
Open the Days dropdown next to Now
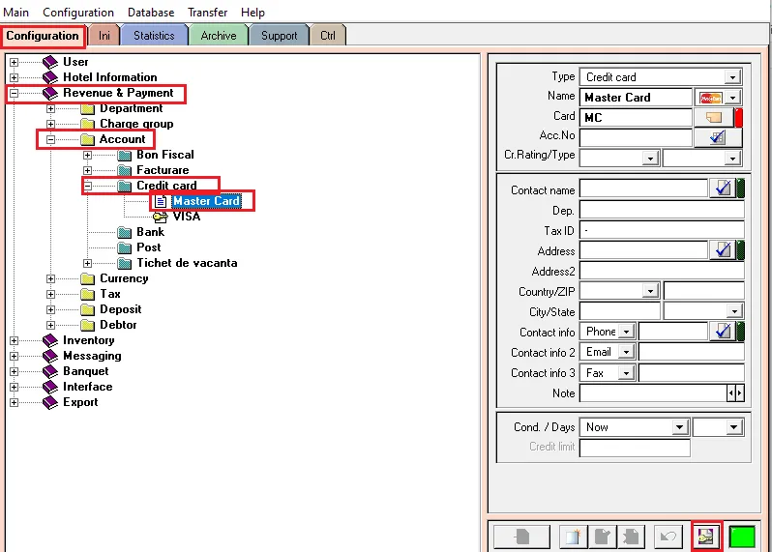point(733,427)
